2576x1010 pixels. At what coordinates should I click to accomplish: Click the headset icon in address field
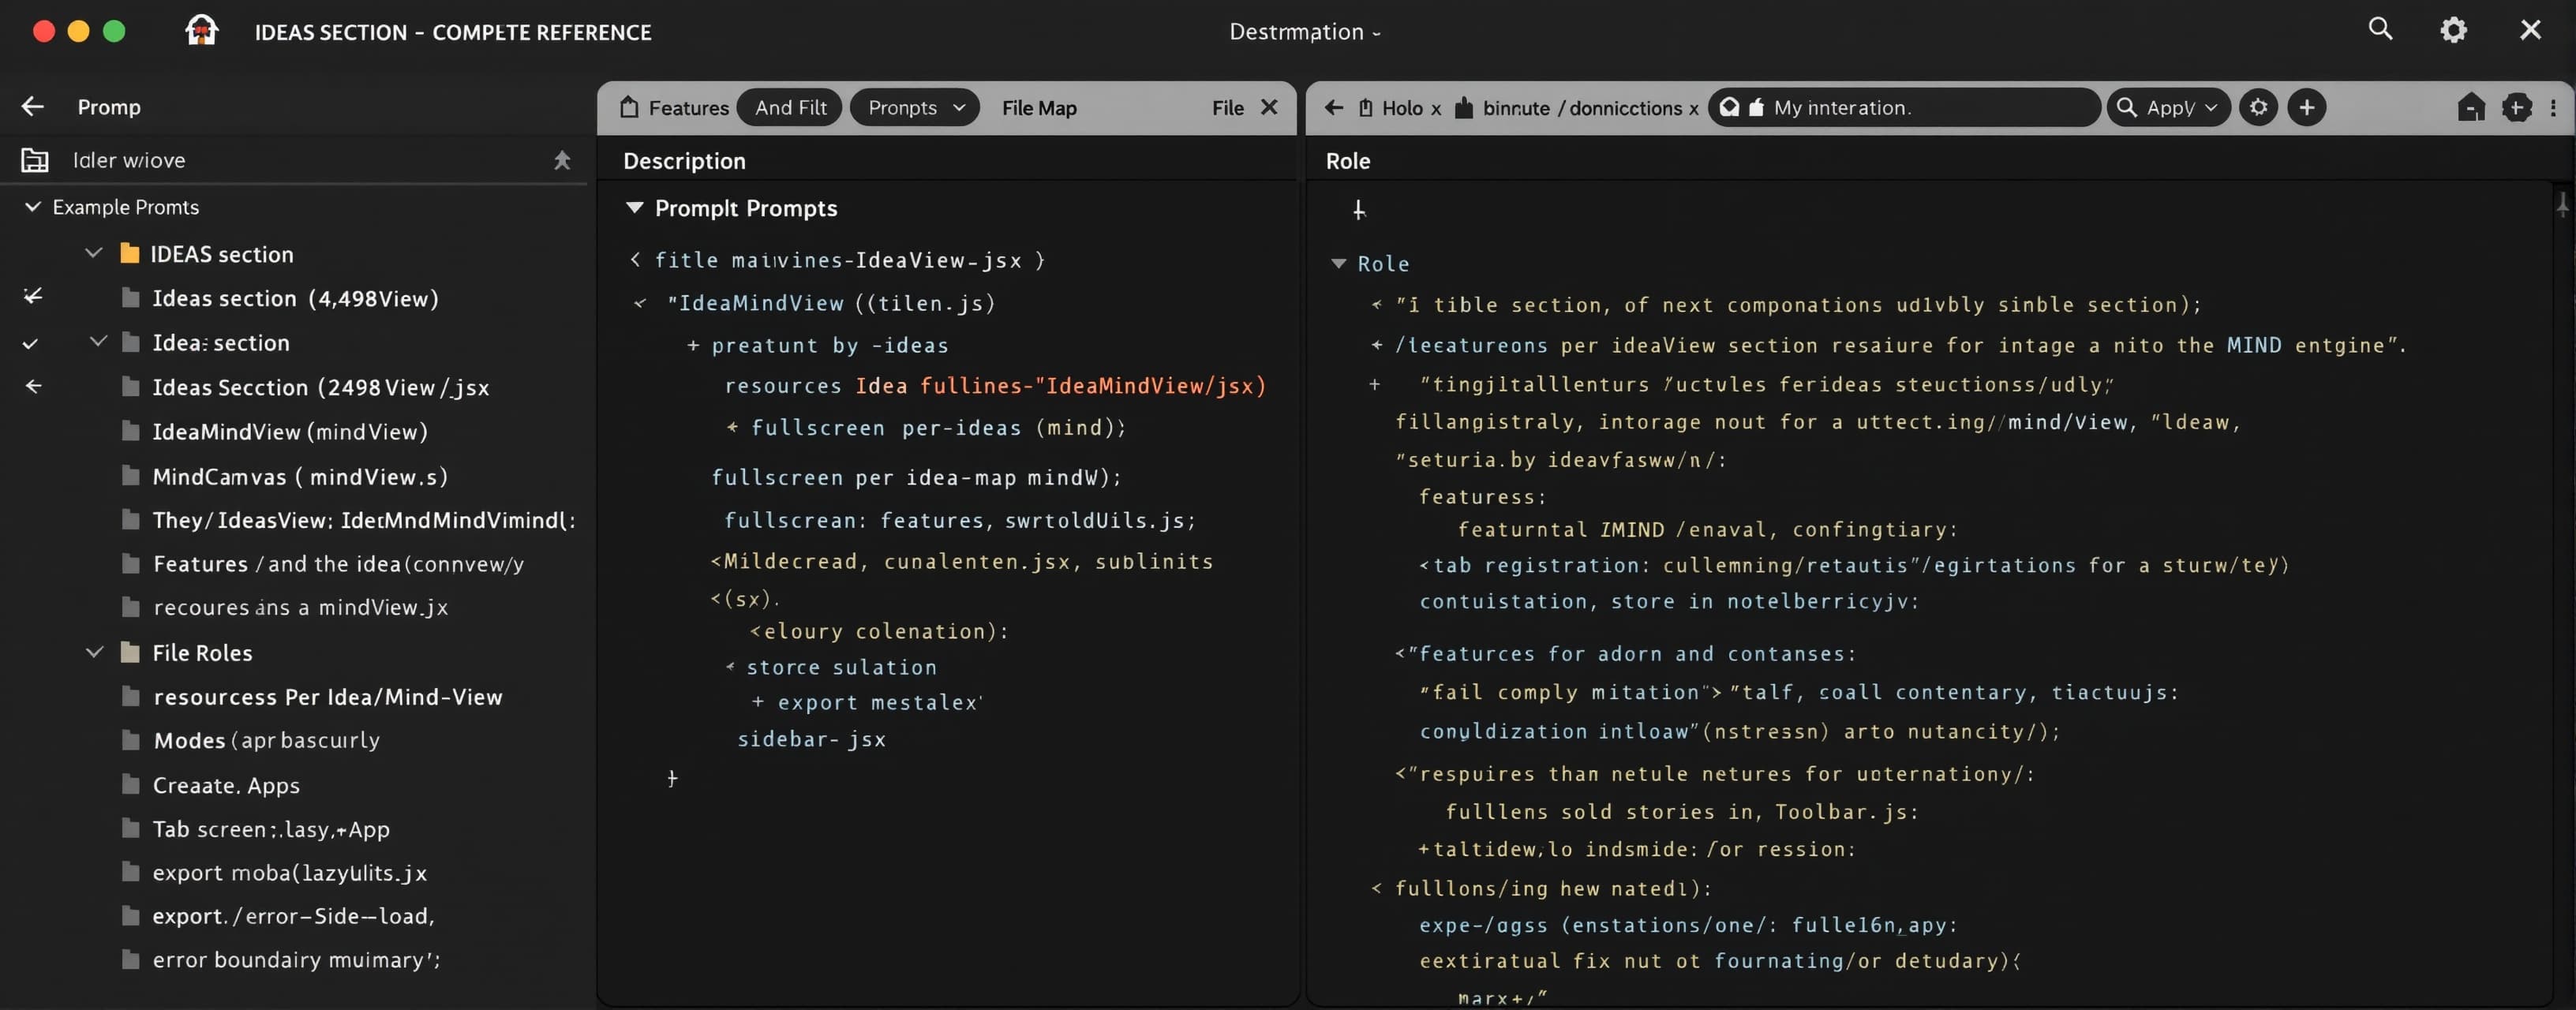1729,107
